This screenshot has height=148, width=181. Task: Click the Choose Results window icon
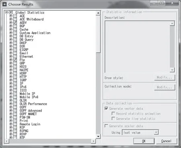[4, 4]
